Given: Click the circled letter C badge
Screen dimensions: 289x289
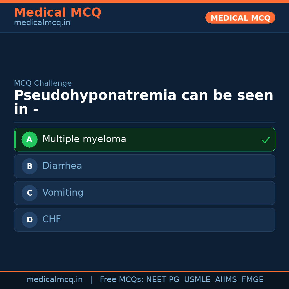Looking at the screenshot, I should (29, 193).
